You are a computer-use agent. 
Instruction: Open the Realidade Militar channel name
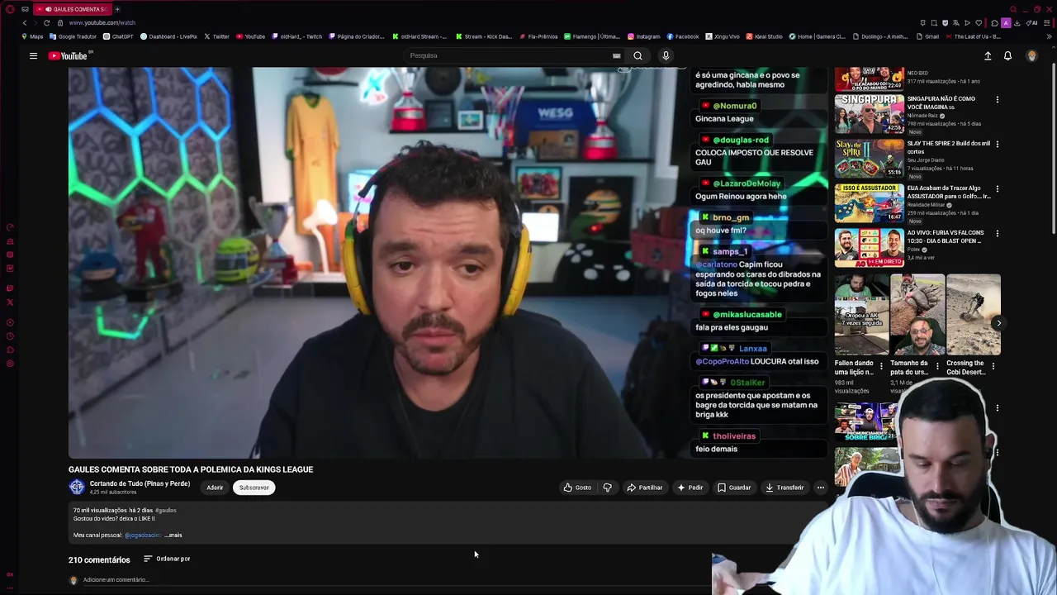click(927, 205)
